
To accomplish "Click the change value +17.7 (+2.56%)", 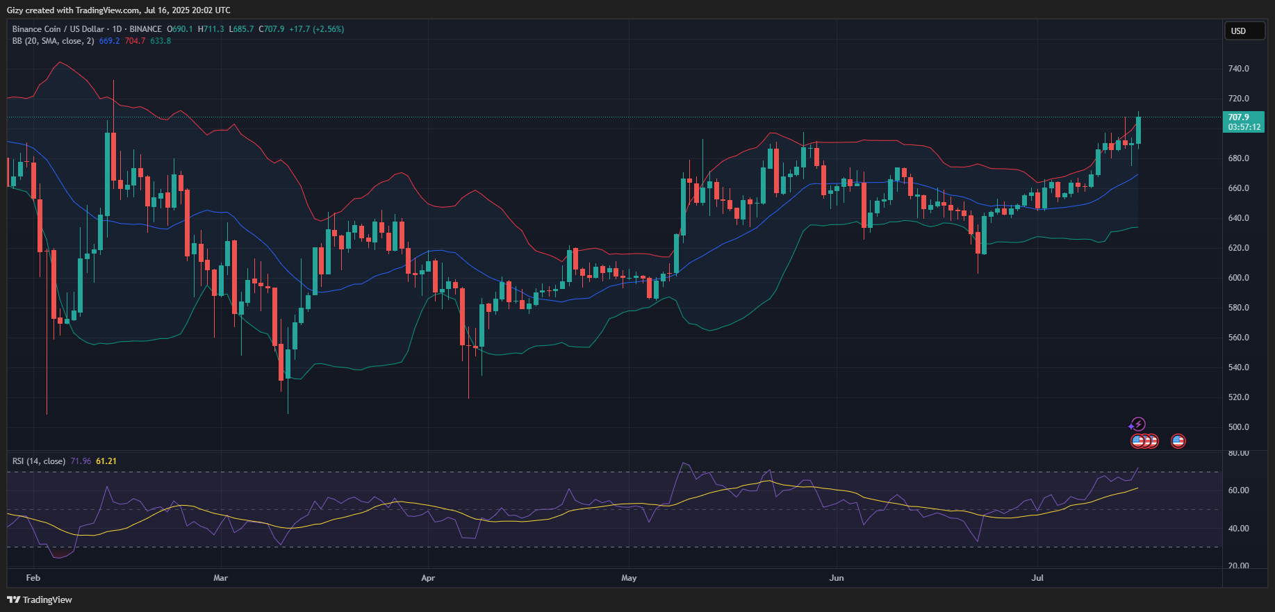I will 317,29.
